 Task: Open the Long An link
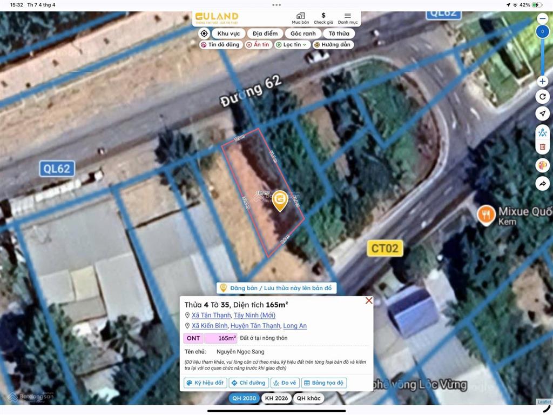click(295, 326)
